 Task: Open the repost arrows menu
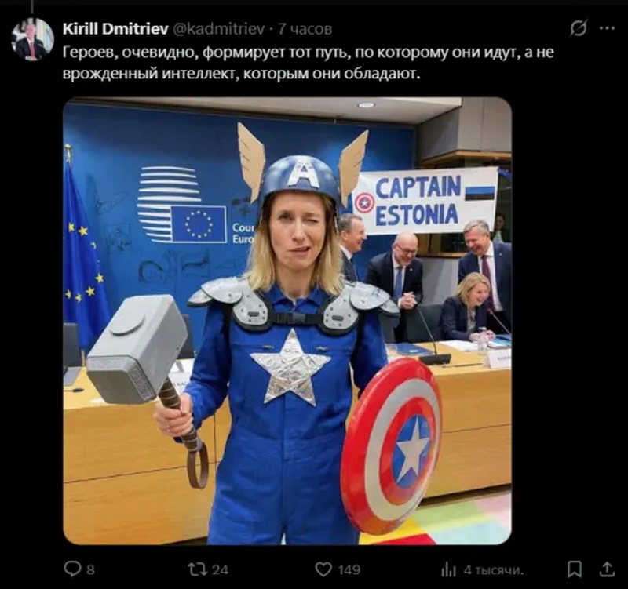pyautogui.click(x=197, y=569)
